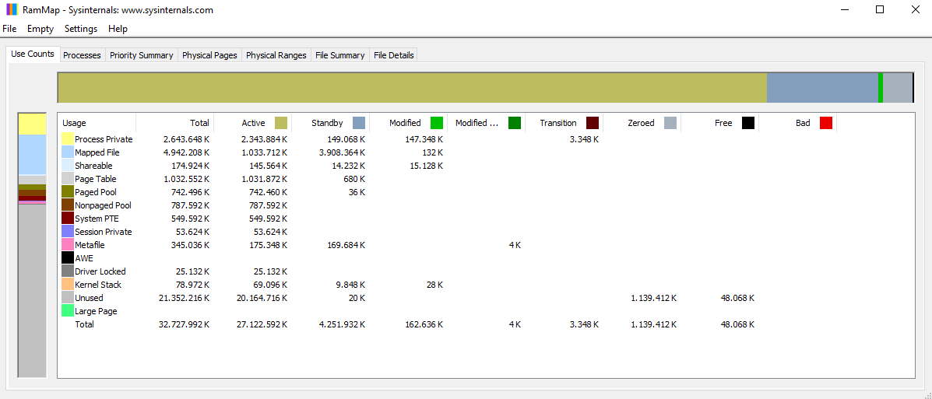Click the Free column black swatch
Viewport: 932px width, 399px height.
[748, 123]
